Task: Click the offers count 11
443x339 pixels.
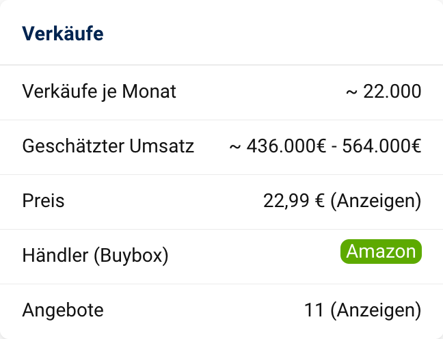Action: click(x=314, y=310)
